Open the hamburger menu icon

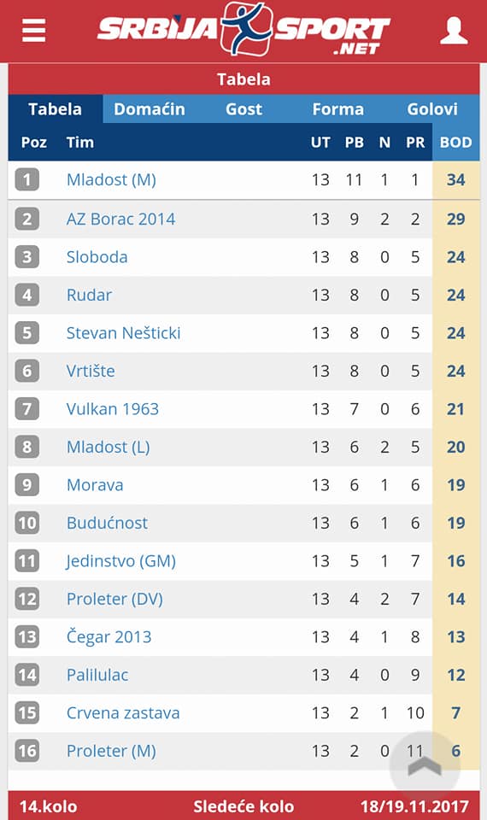pyautogui.click(x=34, y=31)
